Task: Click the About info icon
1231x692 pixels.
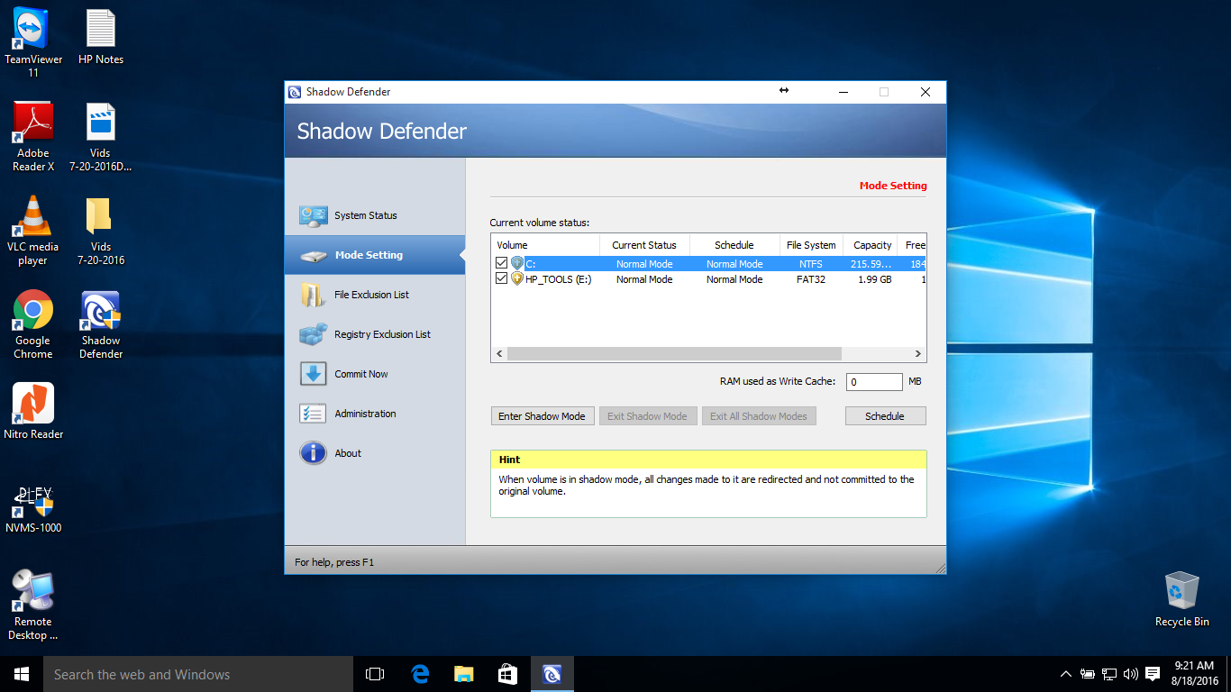Action: tap(313, 453)
